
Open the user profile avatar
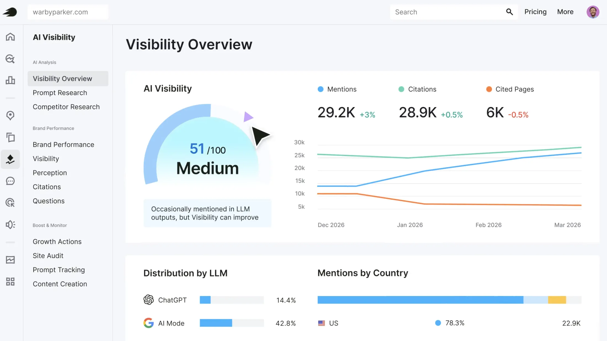pos(593,12)
